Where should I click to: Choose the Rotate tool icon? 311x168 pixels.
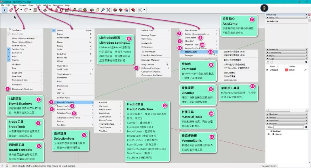pyautogui.click(x=62, y=10)
